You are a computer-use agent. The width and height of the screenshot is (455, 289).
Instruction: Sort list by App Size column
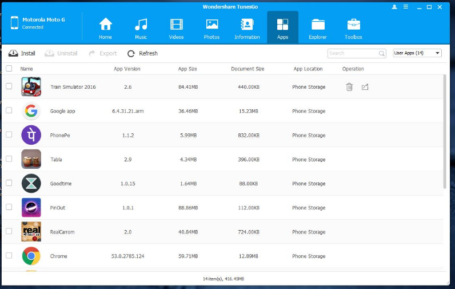187,69
